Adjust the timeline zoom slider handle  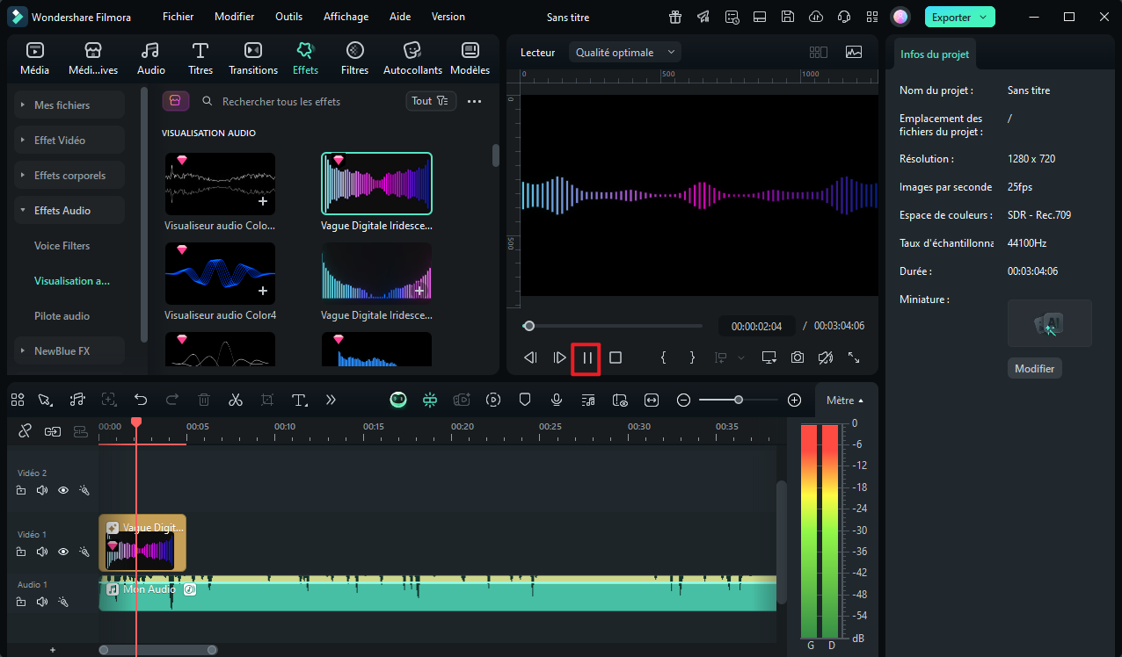[739, 400]
